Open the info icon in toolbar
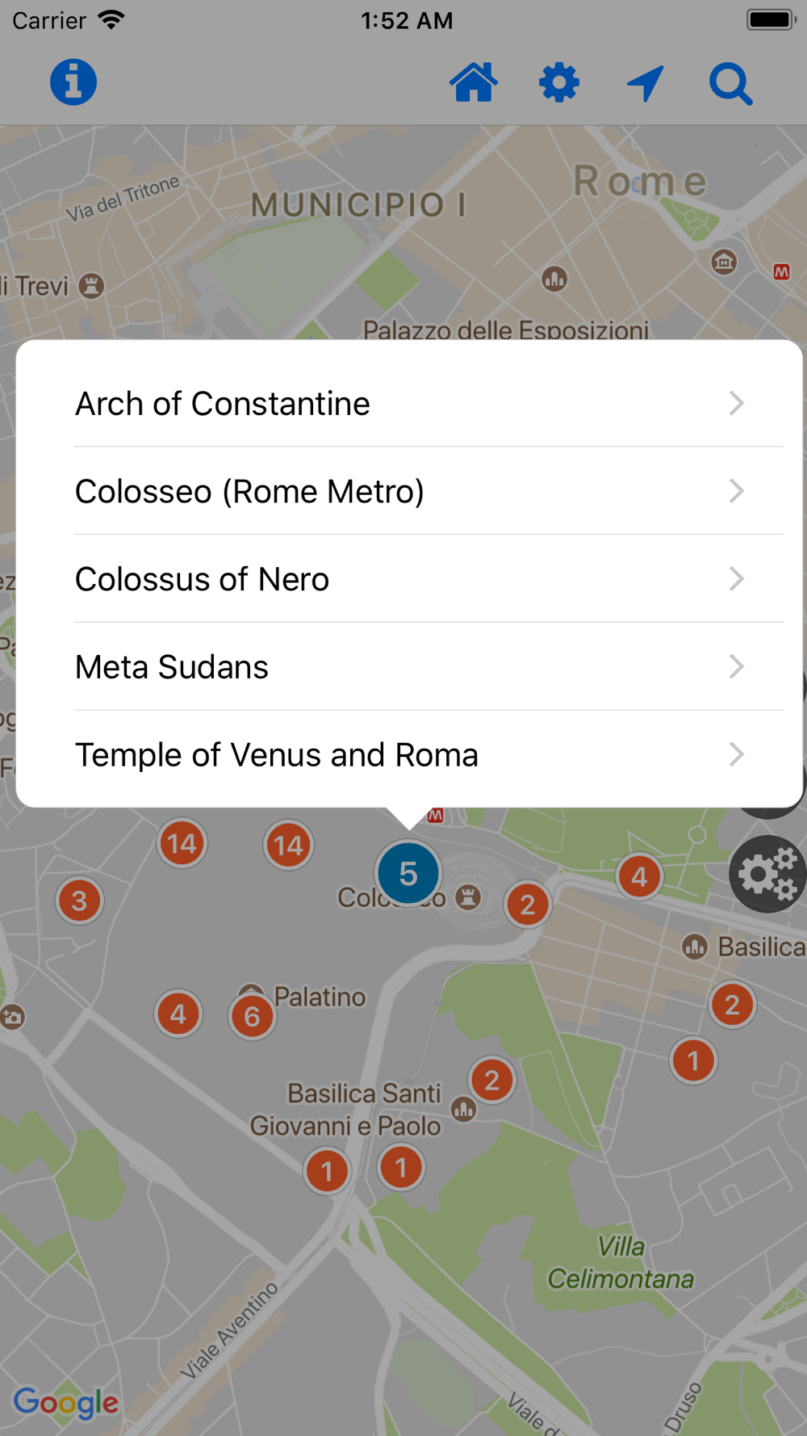The image size is (807, 1436). coord(73,82)
